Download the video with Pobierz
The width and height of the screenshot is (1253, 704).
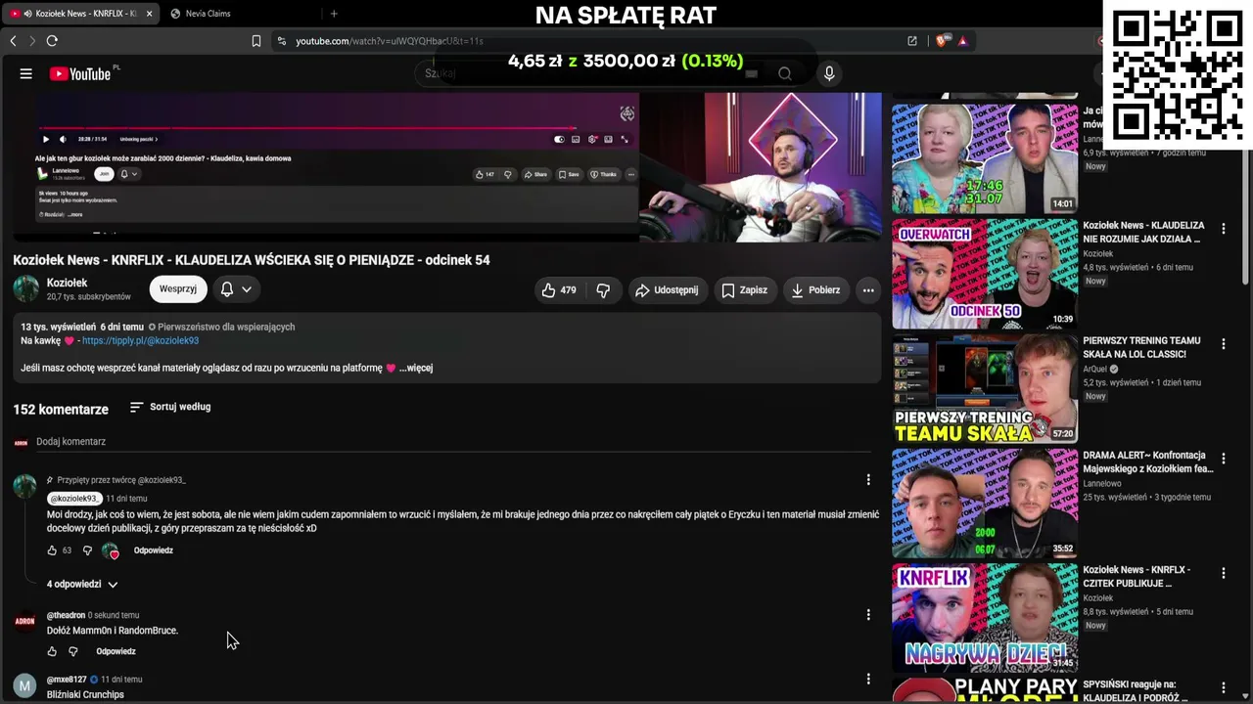point(815,290)
